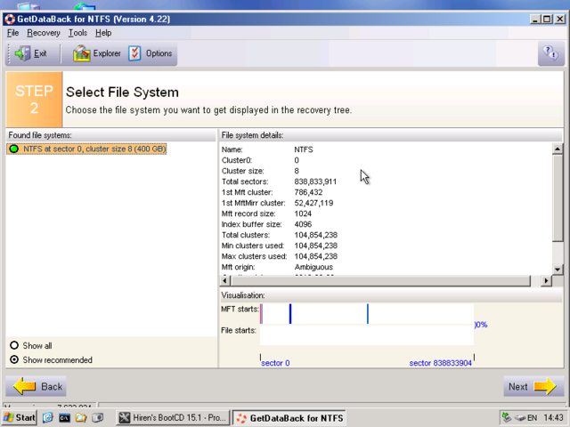Viewport: 570px width, 427px height.
Task: Click the 1st MftMirr cluster value 52,427,119
Action: click(x=313, y=203)
